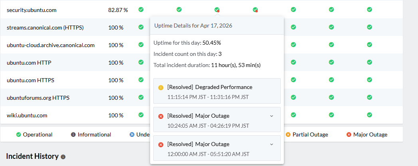418x166 pixels.
Task: Expand the 10:24:05 AM Major Outage entry chevron
Action: tap(271, 116)
